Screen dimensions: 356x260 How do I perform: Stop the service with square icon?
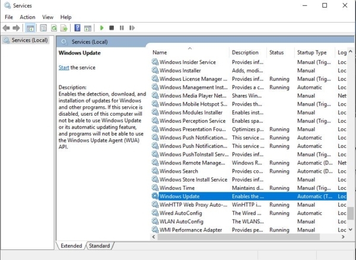click(112, 28)
